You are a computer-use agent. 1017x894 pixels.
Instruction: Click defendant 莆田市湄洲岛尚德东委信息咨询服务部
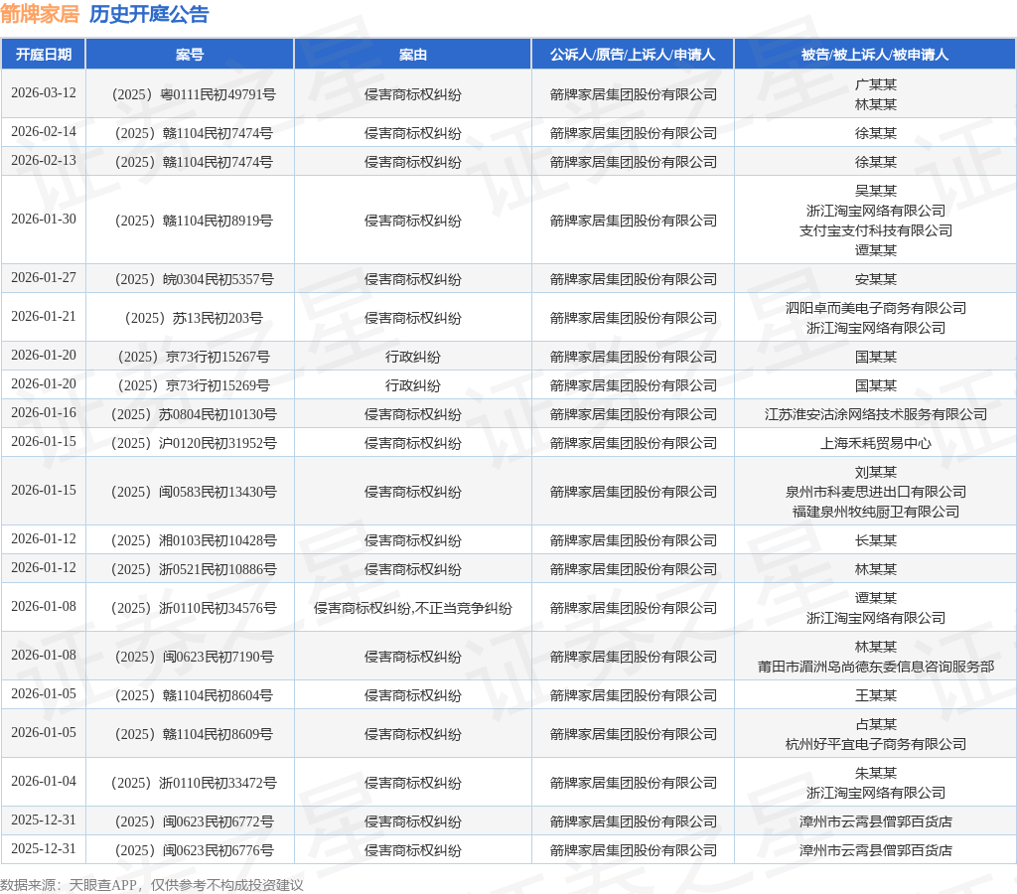(x=876, y=667)
